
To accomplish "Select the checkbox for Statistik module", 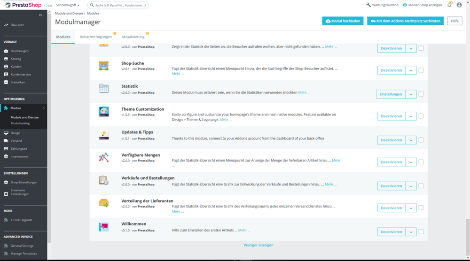I will pyautogui.click(x=421, y=94).
